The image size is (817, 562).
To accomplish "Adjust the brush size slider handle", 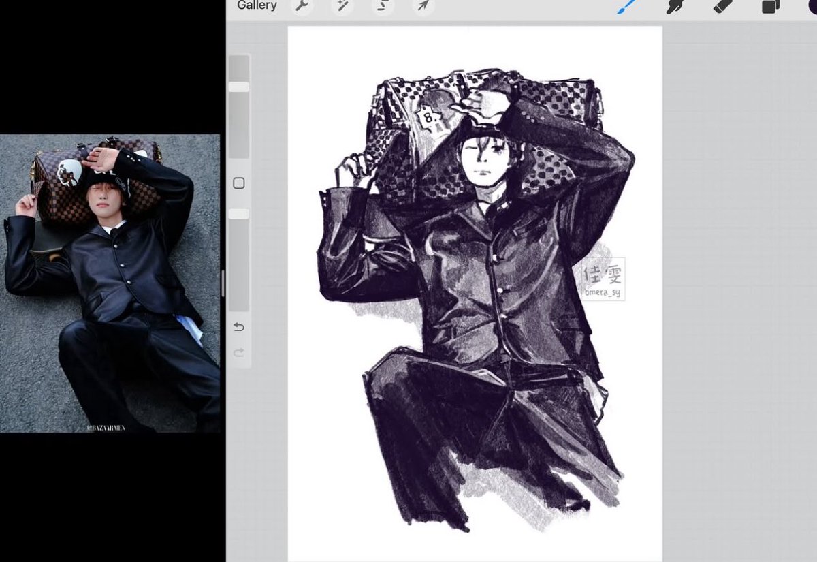I will (239, 87).
